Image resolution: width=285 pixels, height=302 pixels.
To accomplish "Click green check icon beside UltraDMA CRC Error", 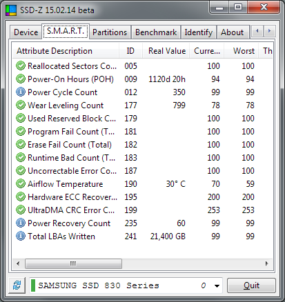I will pyautogui.click(x=21, y=210).
